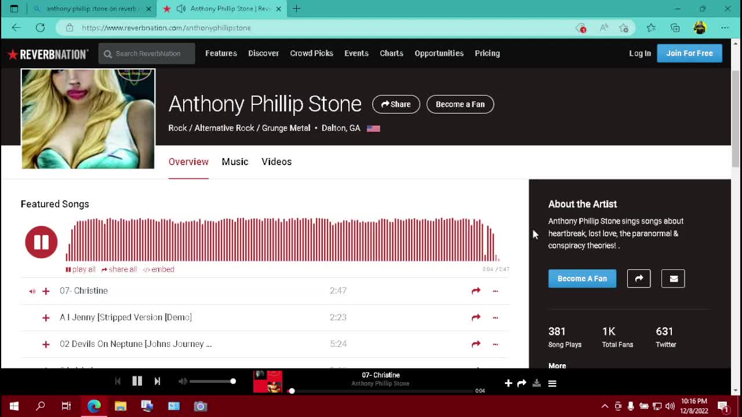The height and width of the screenshot is (417, 742).
Task: Open Windows taskbar search
Action: [41, 406]
